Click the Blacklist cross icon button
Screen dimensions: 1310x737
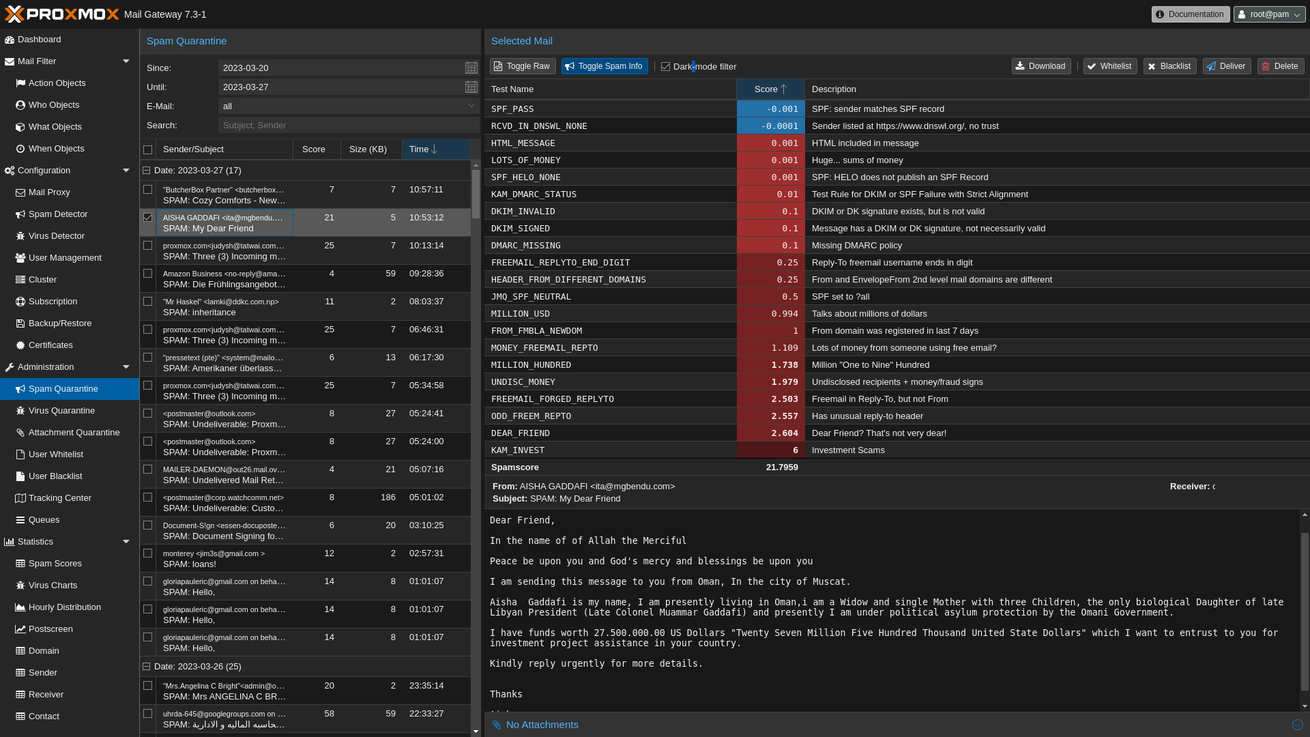[1169, 66]
